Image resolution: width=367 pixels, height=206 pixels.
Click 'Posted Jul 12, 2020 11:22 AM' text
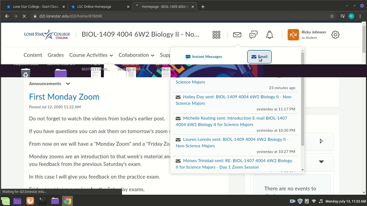[x=55, y=107]
